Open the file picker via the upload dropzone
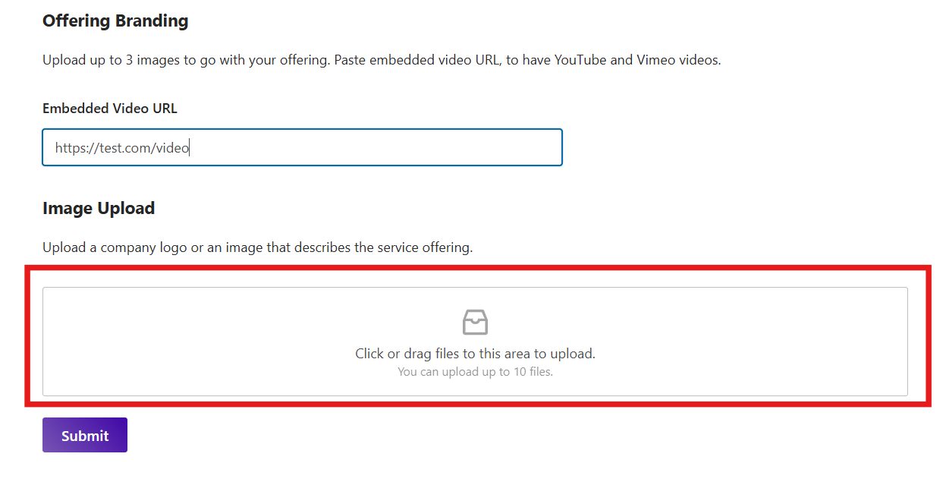 [475, 342]
